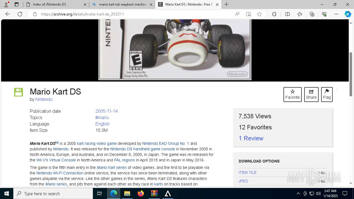
Task: Follow the kart racing video game link
Action: pos(97,143)
